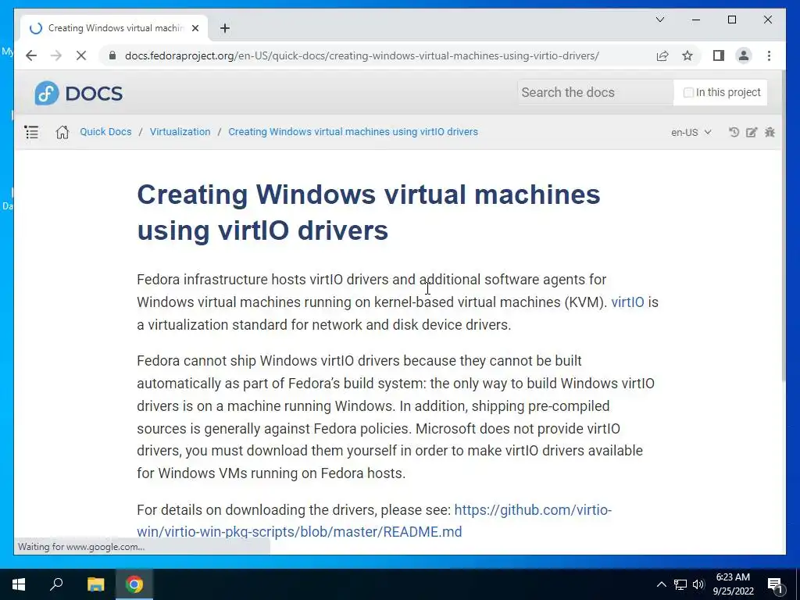Open Virtualization breadcrumb link
The image size is (800, 600).
click(180, 131)
